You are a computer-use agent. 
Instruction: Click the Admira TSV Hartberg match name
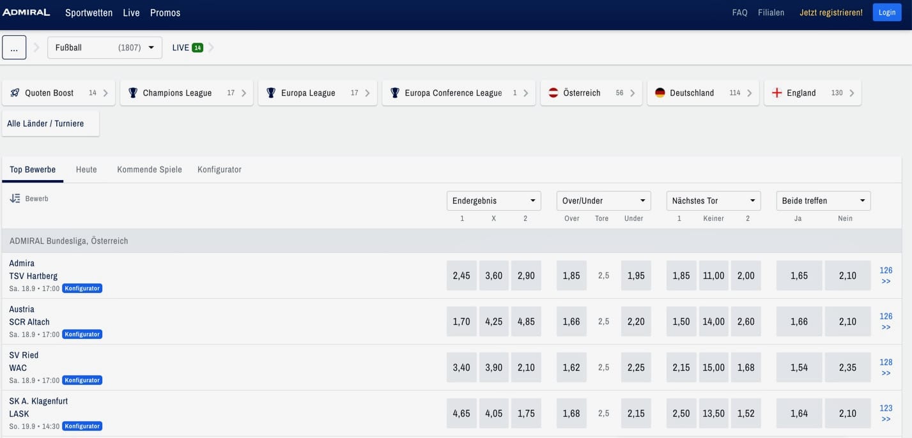(33, 269)
